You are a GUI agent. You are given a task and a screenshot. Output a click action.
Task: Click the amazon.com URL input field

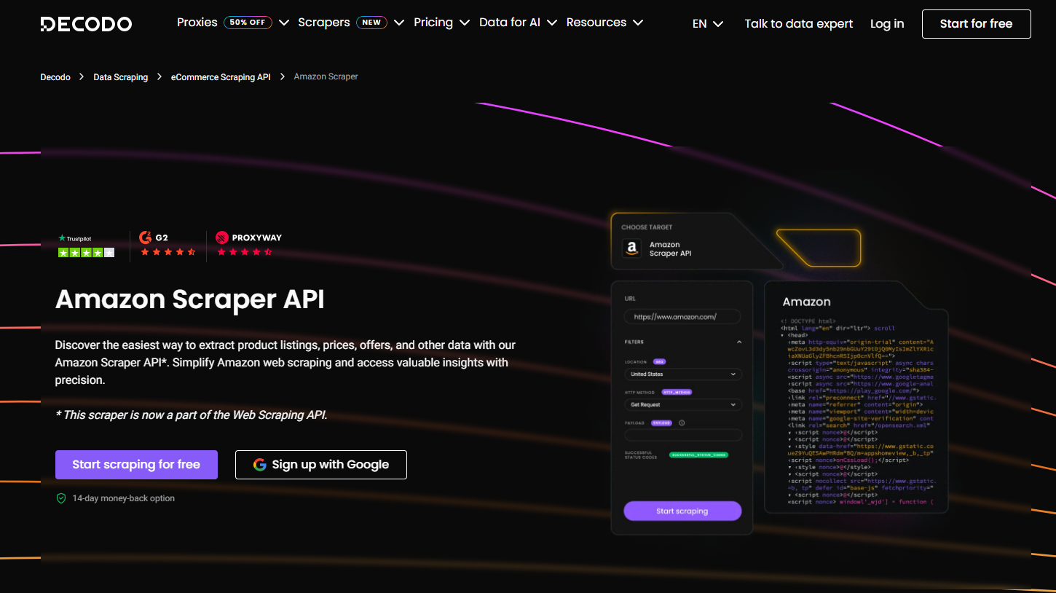pos(682,317)
